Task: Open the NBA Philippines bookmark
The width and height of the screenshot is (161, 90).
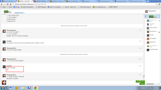Action: coord(41,7)
